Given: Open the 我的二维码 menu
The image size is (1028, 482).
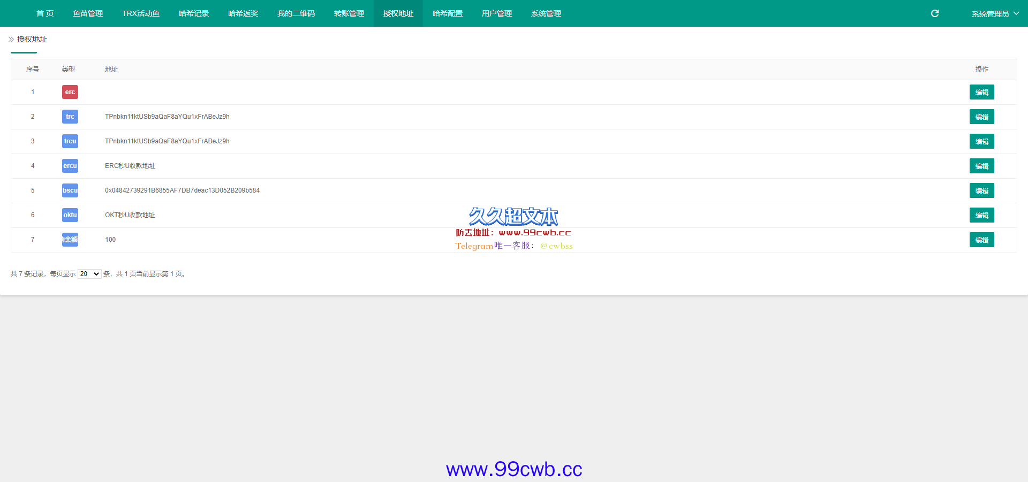Looking at the screenshot, I should (296, 13).
